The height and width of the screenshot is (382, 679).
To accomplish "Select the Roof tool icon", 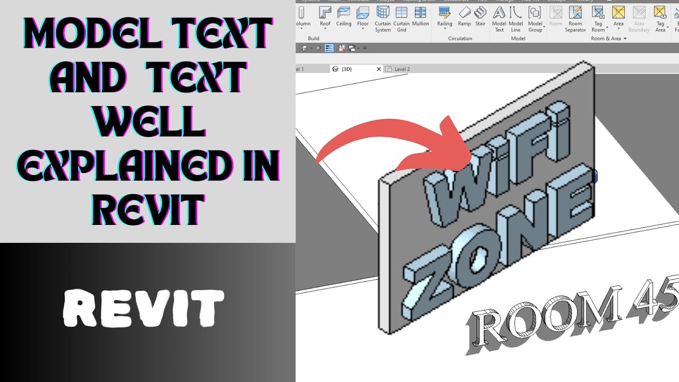I will (325, 12).
